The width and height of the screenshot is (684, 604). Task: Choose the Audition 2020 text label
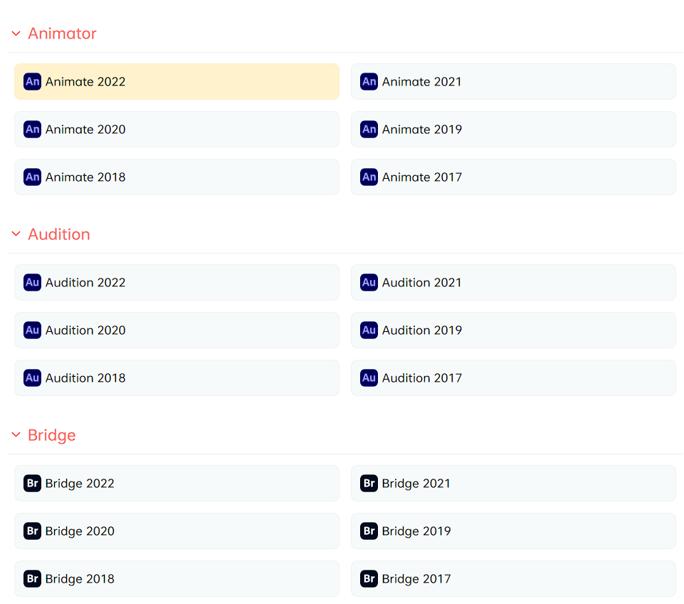85,330
